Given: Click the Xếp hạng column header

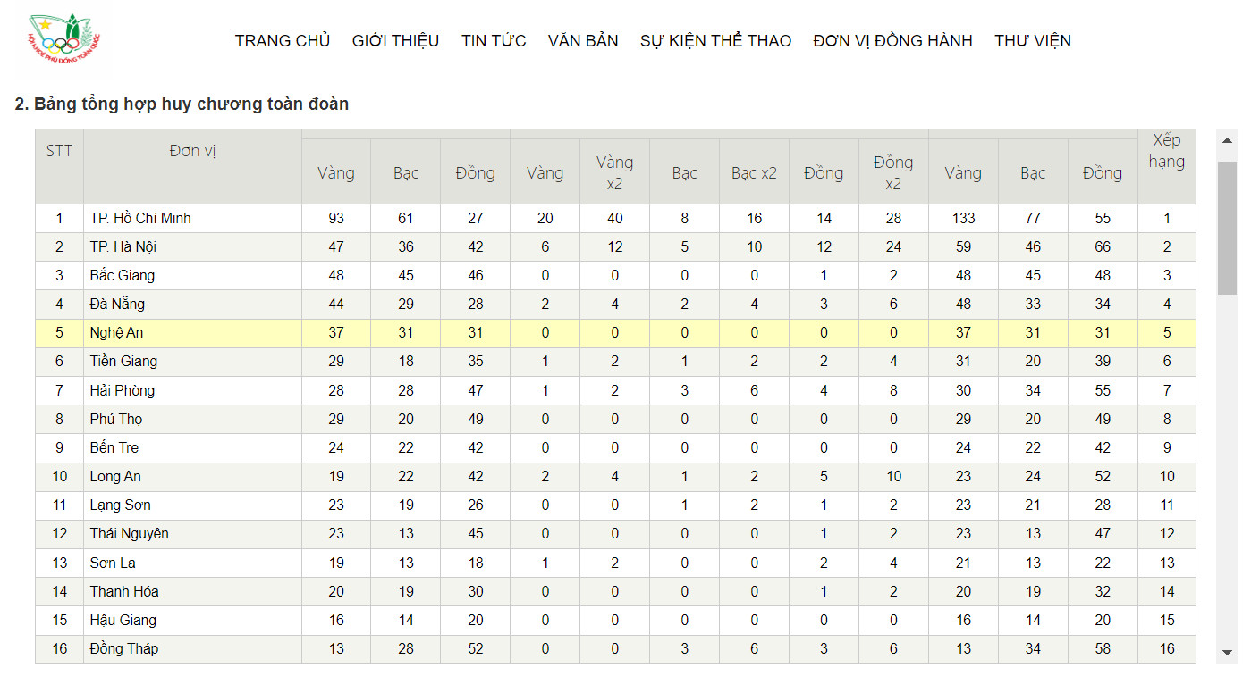Looking at the screenshot, I should click(1166, 151).
